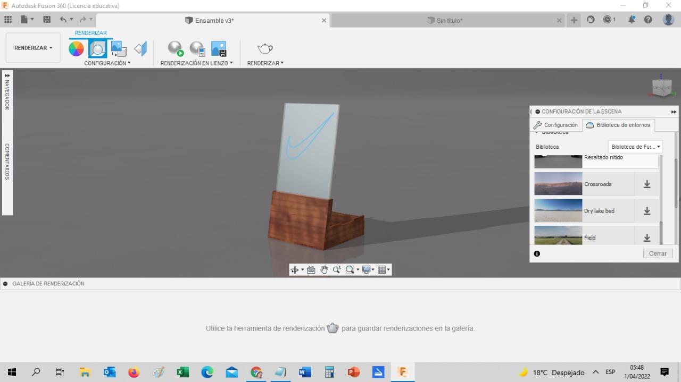The image size is (681, 382).
Task: Open notifications bell icon
Action: point(632,20)
